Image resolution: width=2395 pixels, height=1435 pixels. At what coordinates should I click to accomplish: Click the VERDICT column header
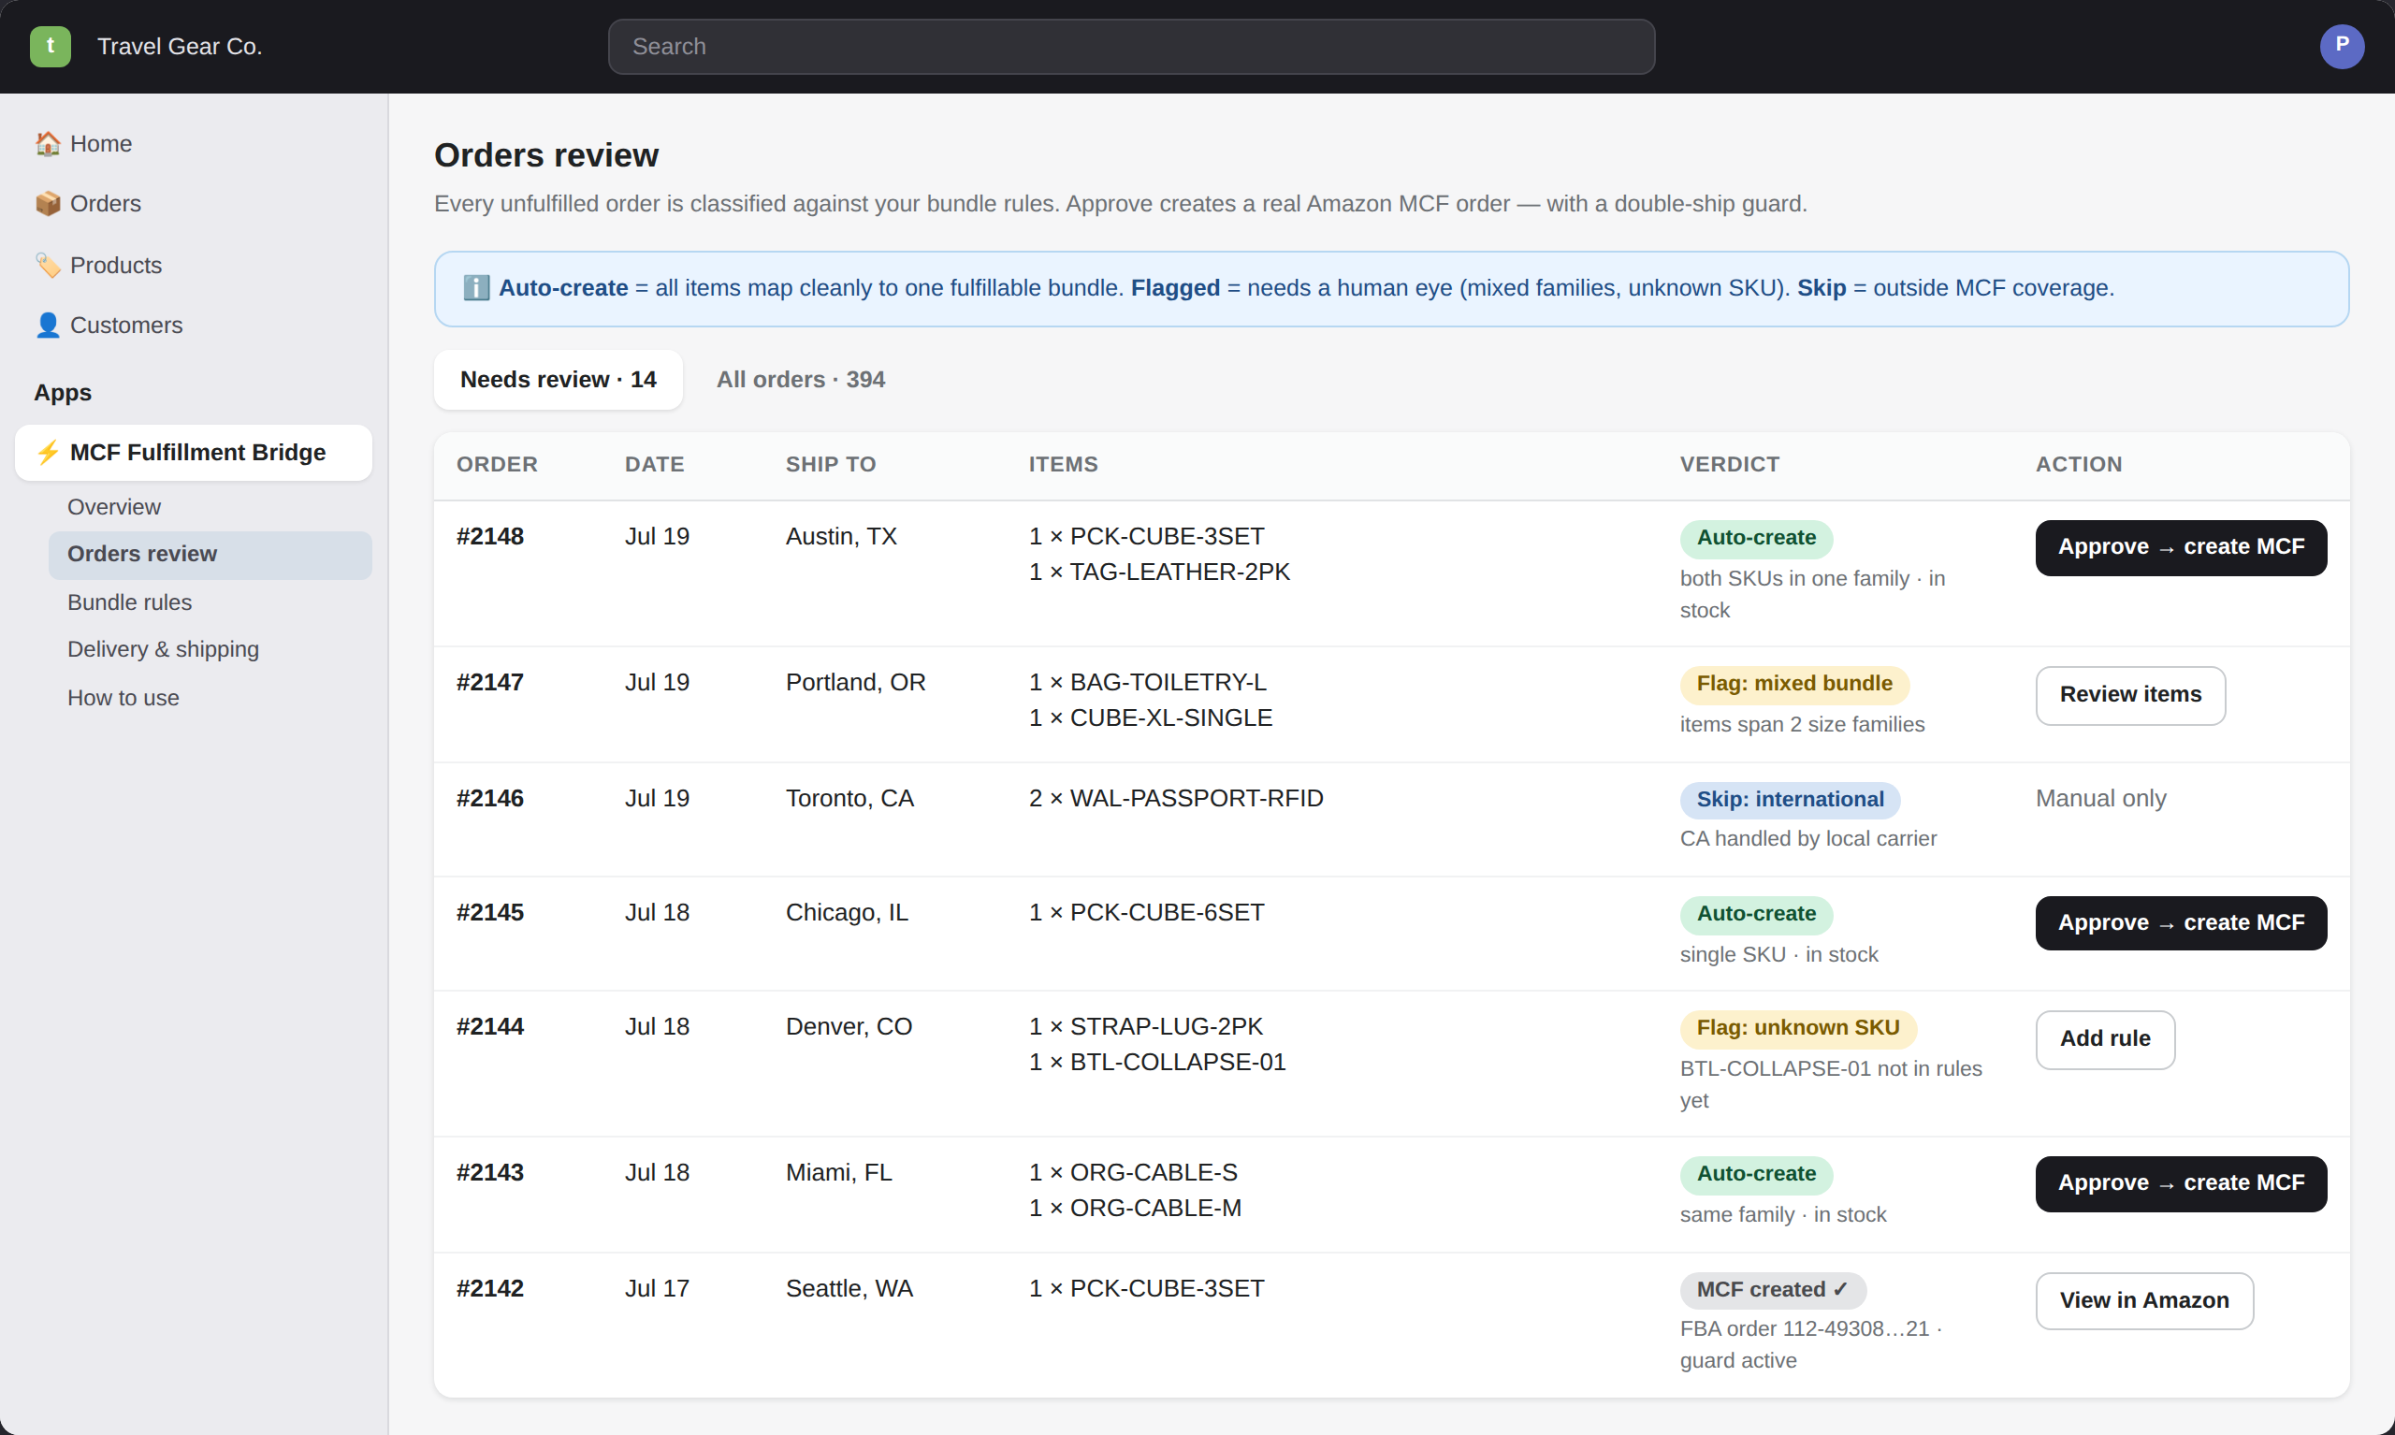click(x=1730, y=465)
